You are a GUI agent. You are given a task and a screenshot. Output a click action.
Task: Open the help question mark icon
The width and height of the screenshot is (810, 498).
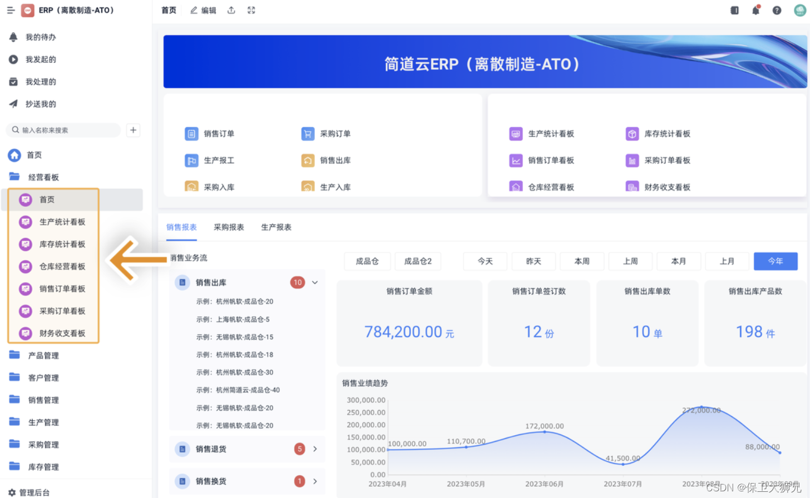pos(777,10)
